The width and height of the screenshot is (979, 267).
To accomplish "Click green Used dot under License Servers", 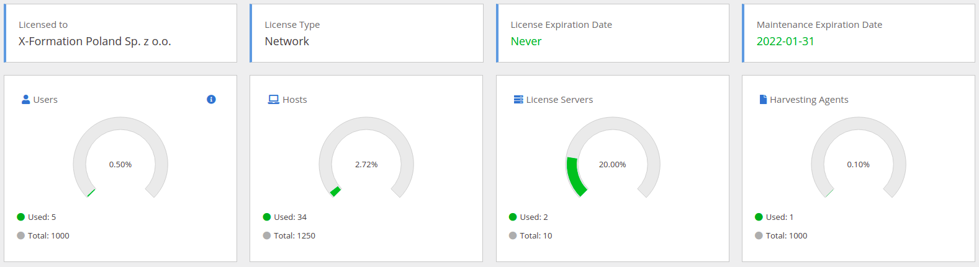I will click(513, 217).
